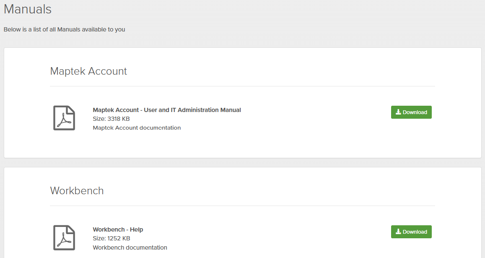
Task: Select the Size: 3318 KB text
Action: [111, 119]
